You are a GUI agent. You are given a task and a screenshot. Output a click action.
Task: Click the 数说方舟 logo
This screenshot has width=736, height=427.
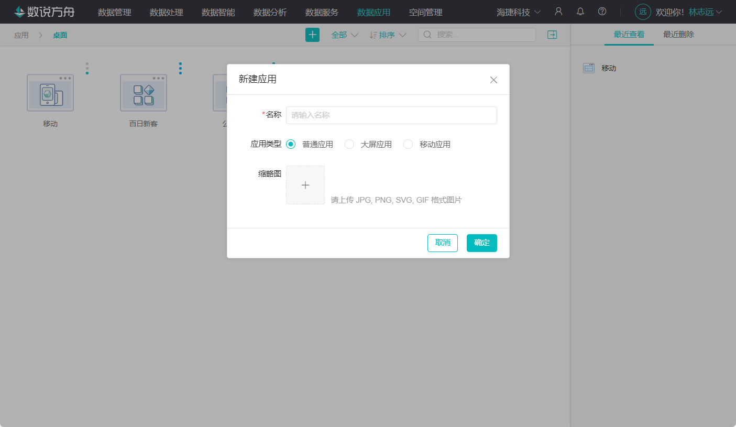pyautogui.click(x=44, y=12)
